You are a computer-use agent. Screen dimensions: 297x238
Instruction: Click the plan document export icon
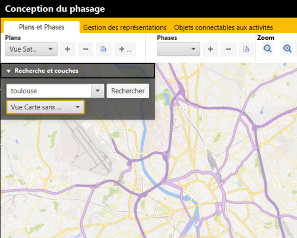coord(103,49)
